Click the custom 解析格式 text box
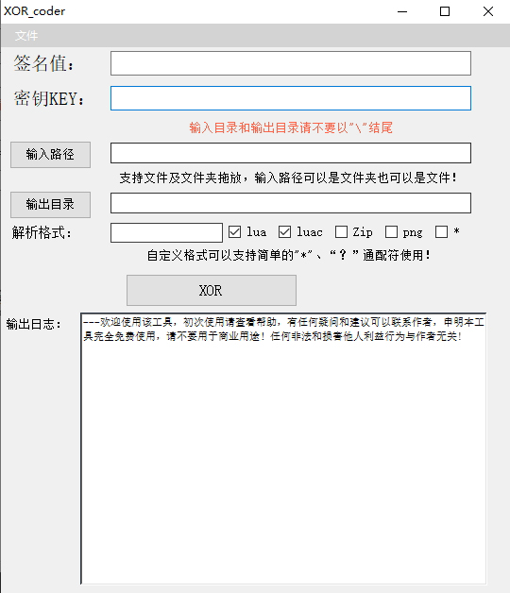510x593 pixels. click(x=166, y=232)
